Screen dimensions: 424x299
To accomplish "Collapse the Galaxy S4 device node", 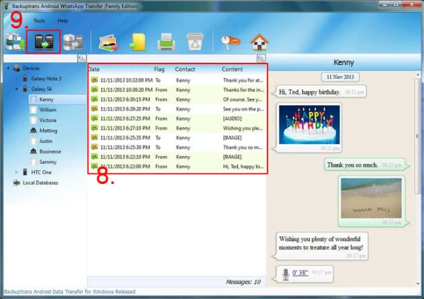I will [16, 89].
